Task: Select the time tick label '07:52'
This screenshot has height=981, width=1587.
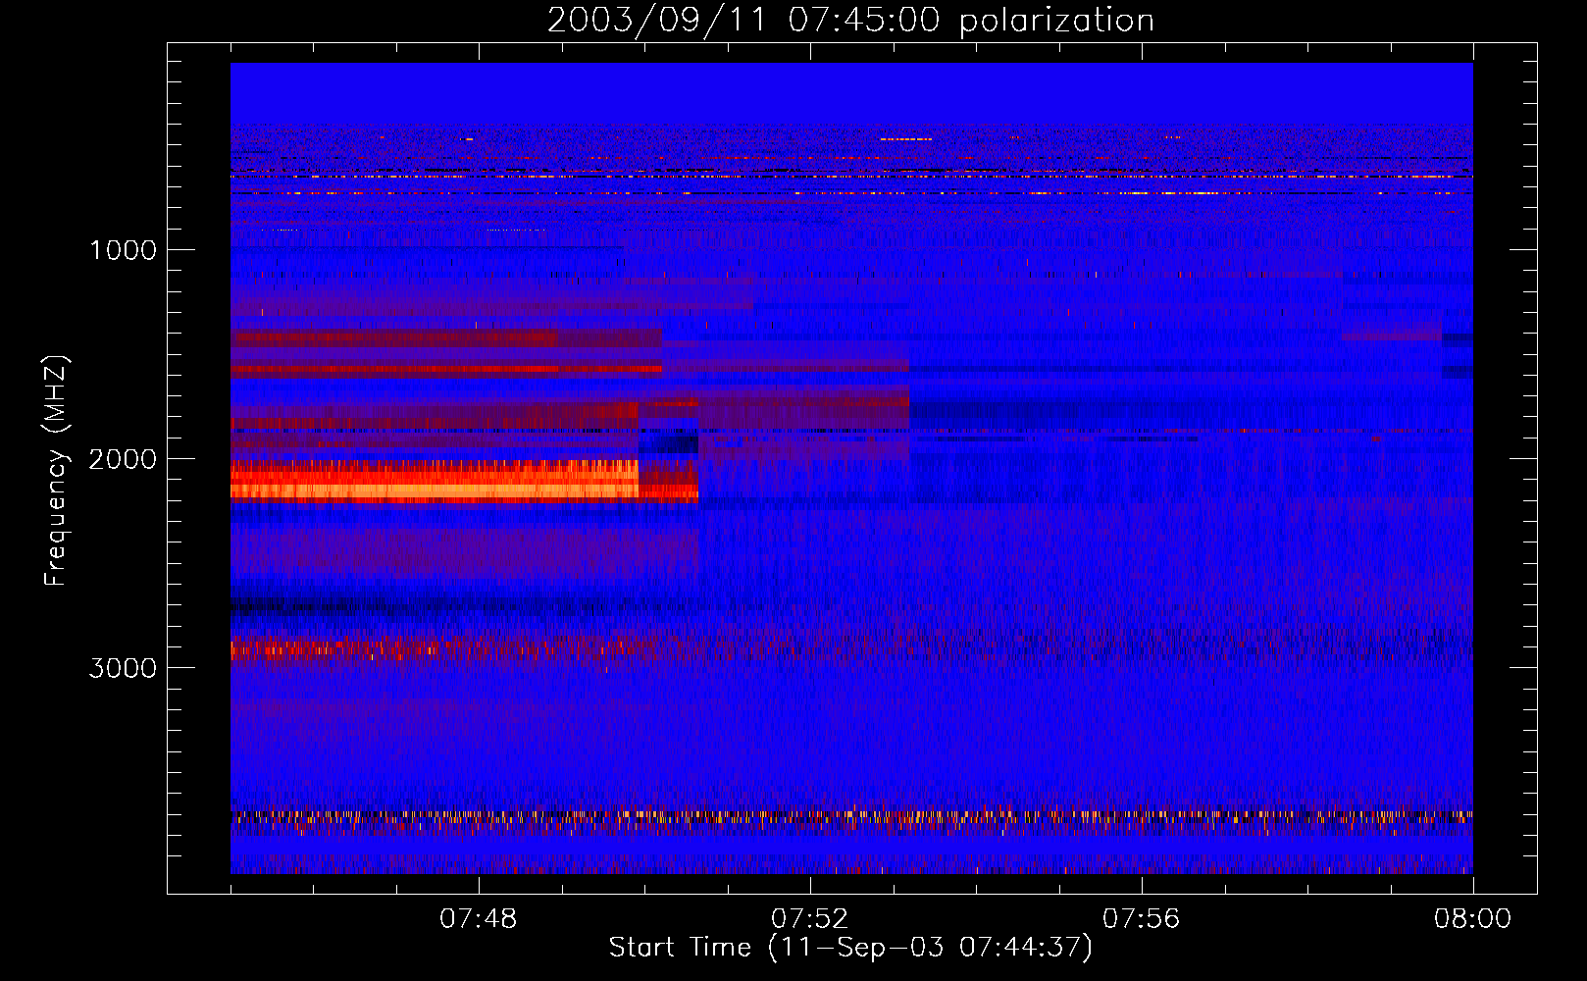Action: pyautogui.click(x=810, y=919)
